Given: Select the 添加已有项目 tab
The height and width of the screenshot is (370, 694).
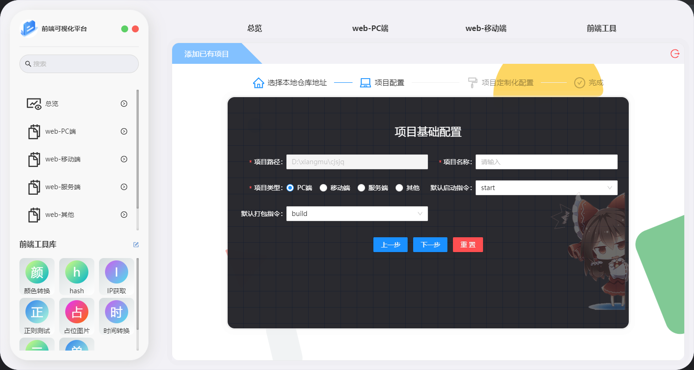Looking at the screenshot, I should tap(207, 54).
